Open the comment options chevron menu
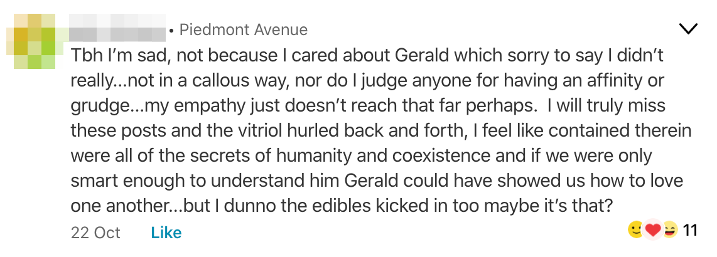The image size is (717, 257). [688, 29]
